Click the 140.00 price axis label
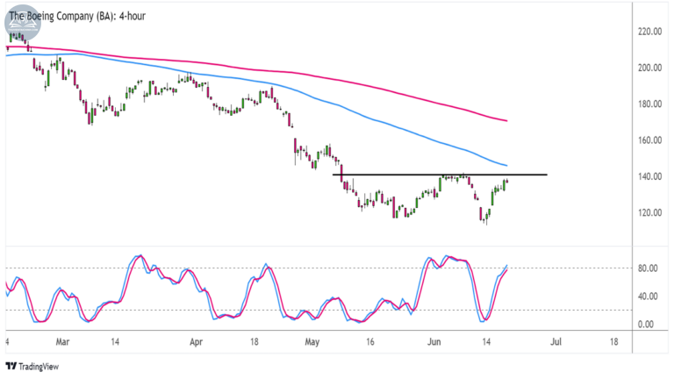 click(x=649, y=176)
